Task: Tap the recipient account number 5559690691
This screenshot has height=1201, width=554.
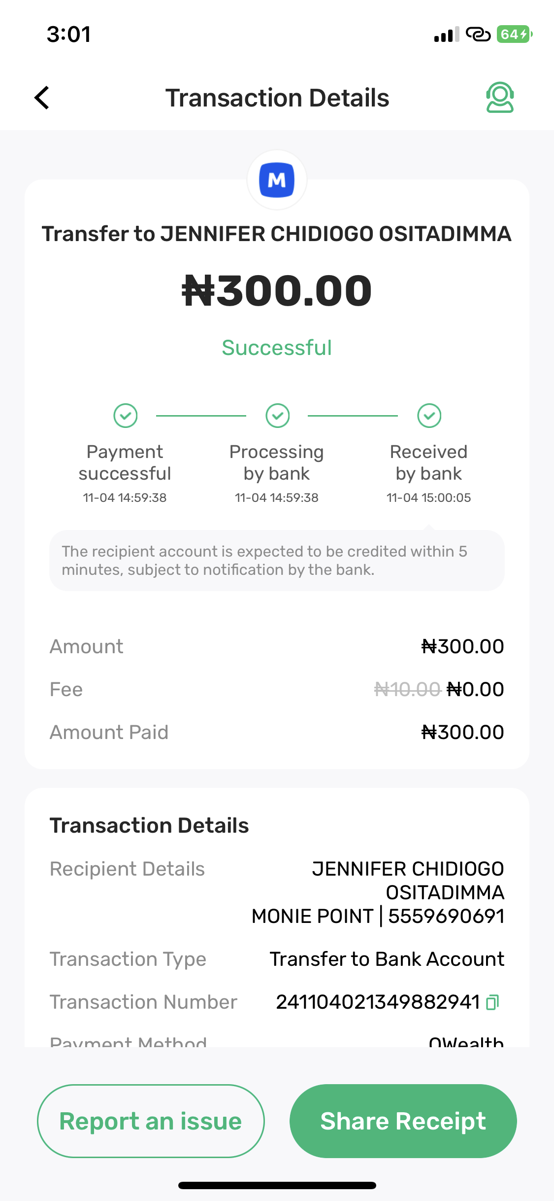Action: coord(446,916)
